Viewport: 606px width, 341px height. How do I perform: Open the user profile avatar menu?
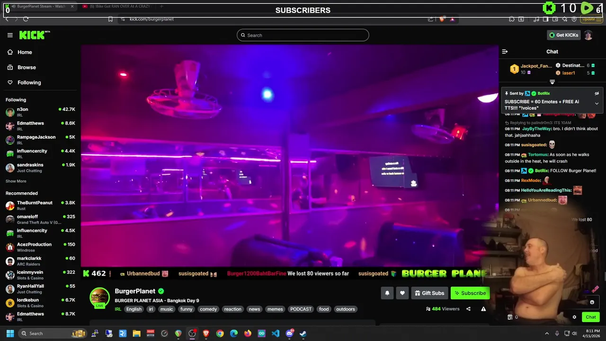click(588, 35)
